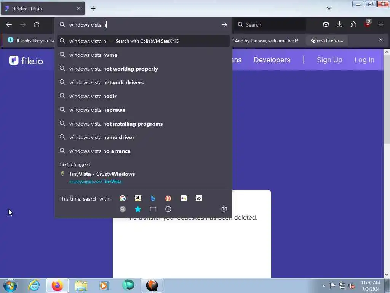The height and width of the screenshot is (293, 390).
Task: Select suggestion 'windows vista naprawa'
Action: pyautogui.click(x=143, y=110)
